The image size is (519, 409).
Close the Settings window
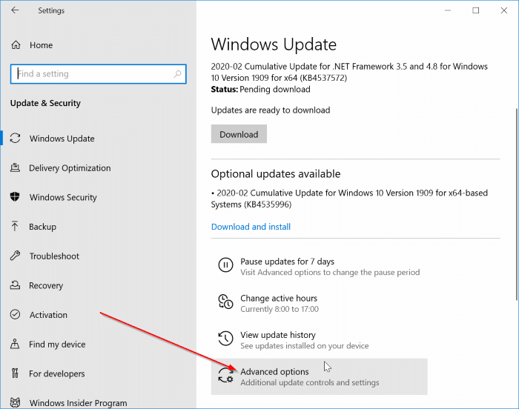pyautogui.click(x=503, y=10)
